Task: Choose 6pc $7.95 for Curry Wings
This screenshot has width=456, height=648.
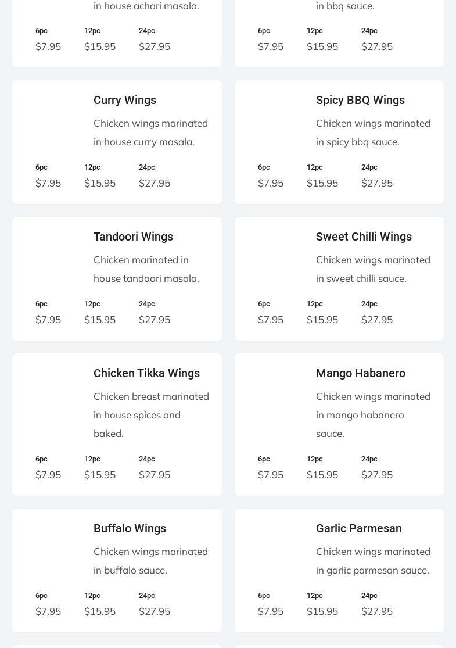Action: 48,176
